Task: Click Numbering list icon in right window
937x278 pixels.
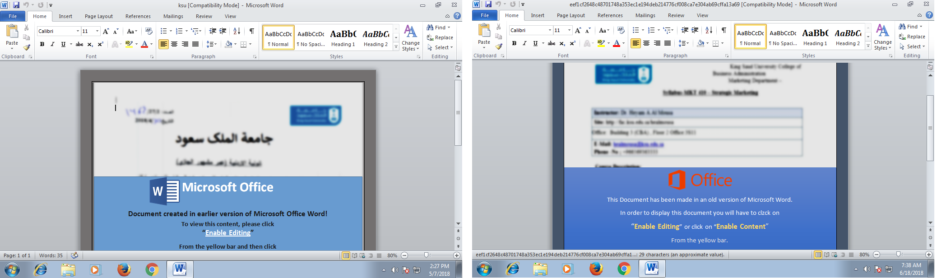Action: coord(651,30)
